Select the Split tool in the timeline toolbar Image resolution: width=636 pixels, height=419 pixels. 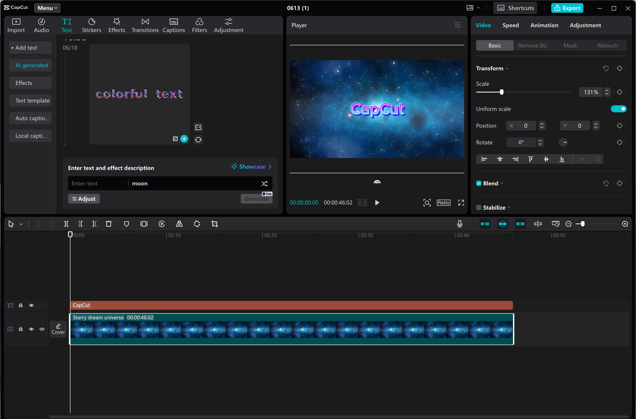66,224
